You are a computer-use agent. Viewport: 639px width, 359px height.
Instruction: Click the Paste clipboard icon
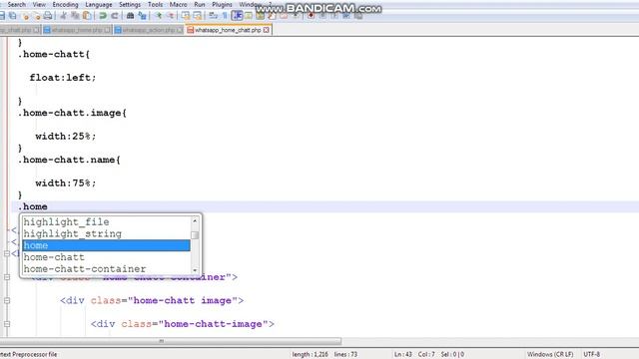tap(87, 16)
